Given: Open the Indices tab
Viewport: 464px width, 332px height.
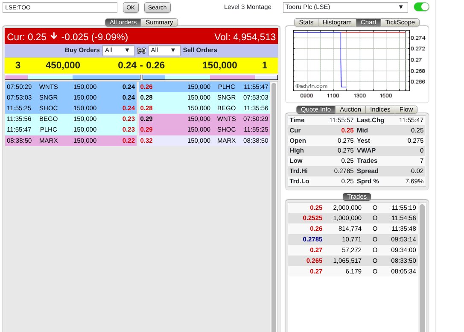Looking at the screenshot, I should coord(380,109).
